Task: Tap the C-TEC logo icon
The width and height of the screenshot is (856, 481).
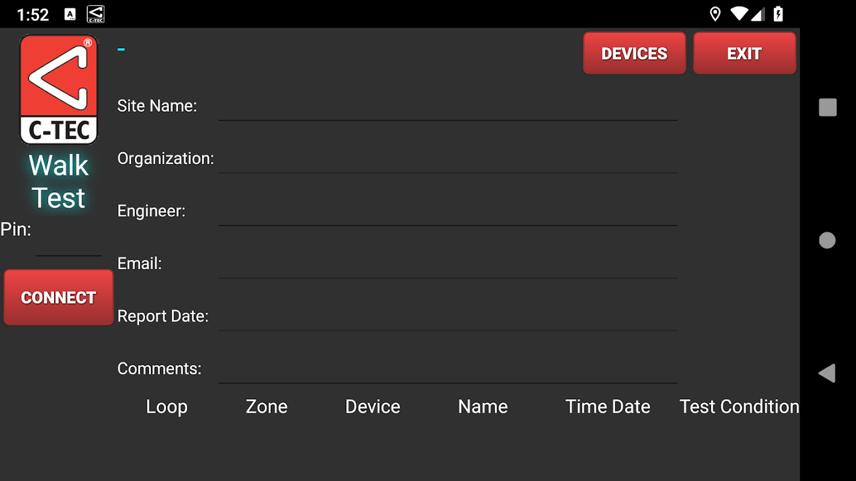Action: [58, 89]
